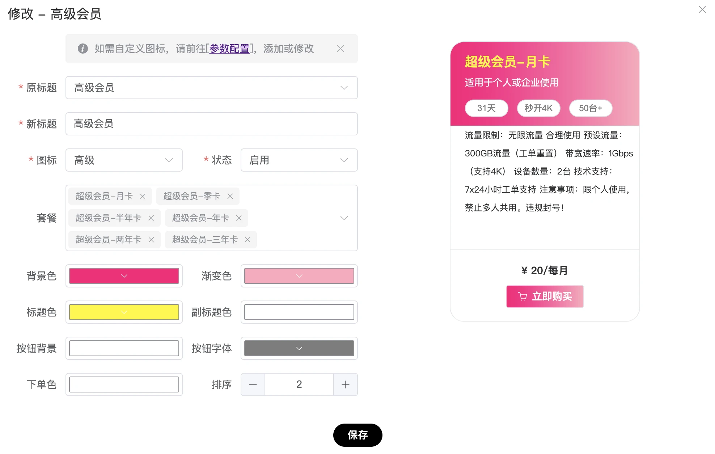Increase 排序 value with the plus stepper
Viewport: 715px width, 454px height.
345,384
